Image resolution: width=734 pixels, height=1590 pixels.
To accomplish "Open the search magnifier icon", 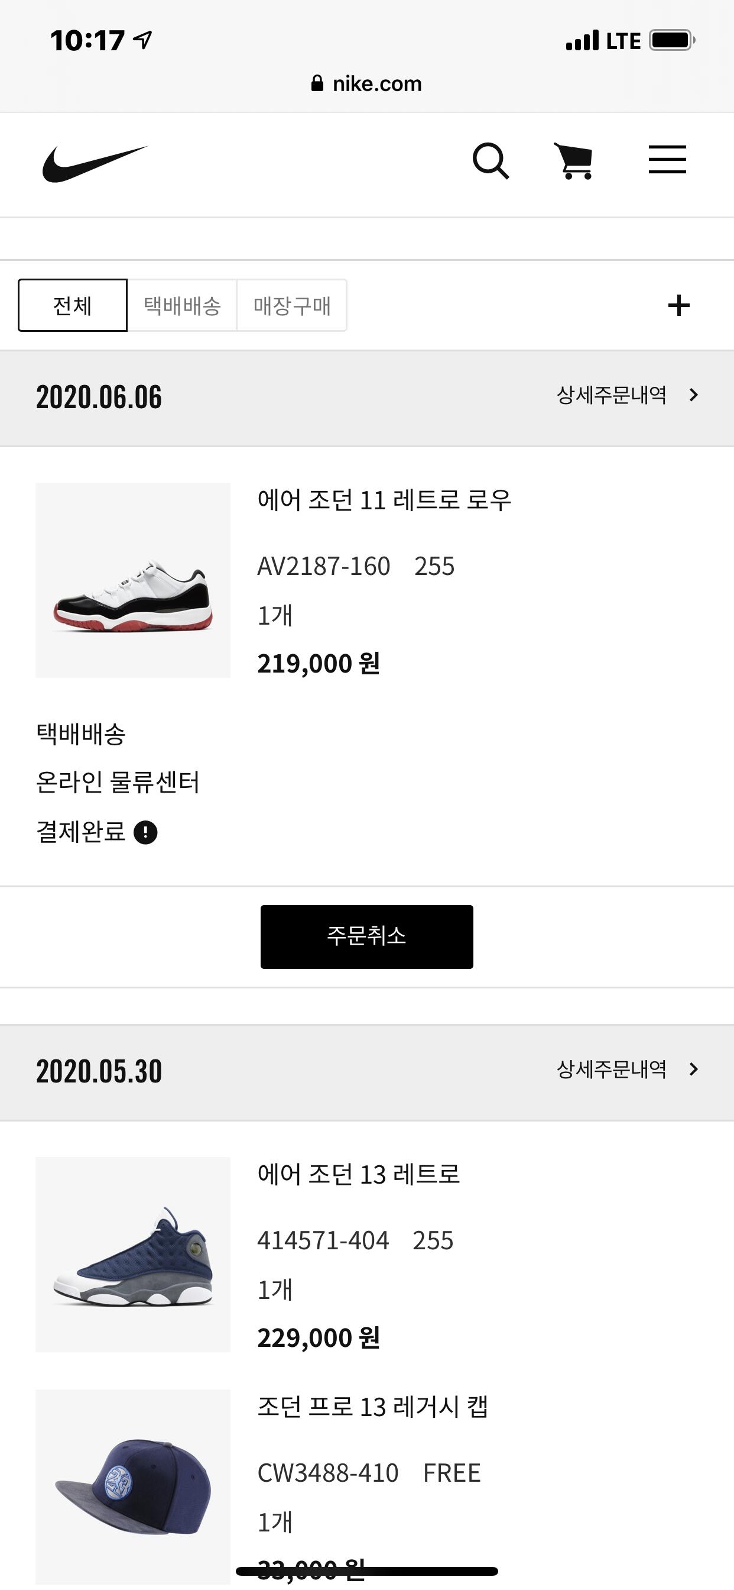I will 491,161.
